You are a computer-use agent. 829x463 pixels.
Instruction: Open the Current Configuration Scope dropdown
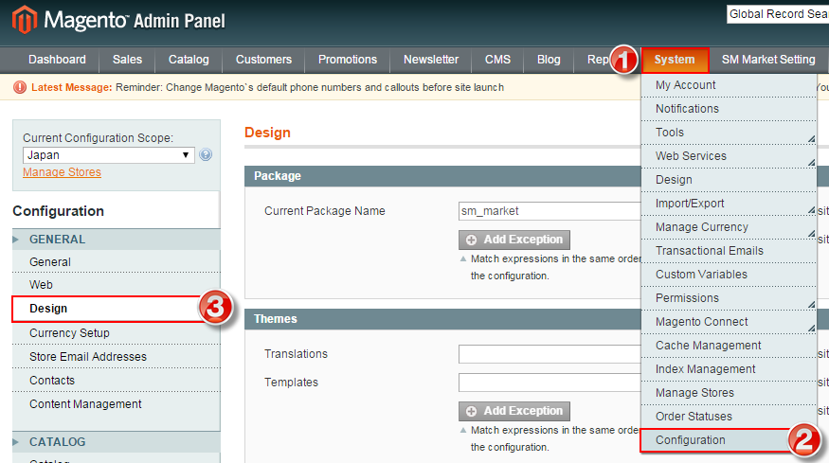108,155
